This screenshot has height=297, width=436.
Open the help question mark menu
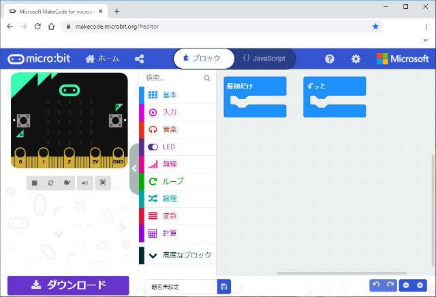[329, 59]
